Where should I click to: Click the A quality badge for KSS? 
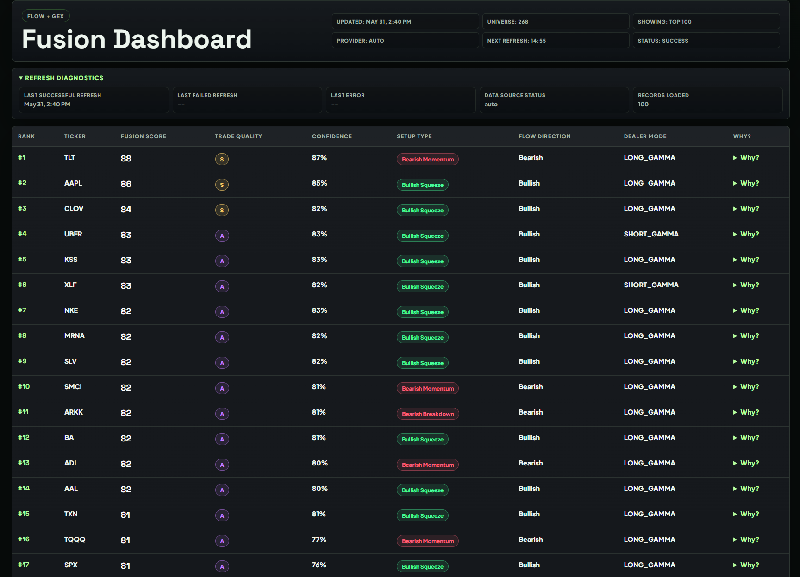[x=222, y=261]
